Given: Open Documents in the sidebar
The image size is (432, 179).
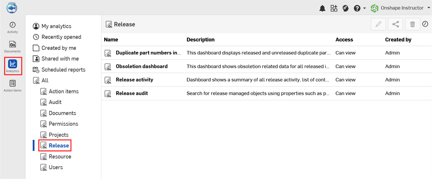Looking at the screenshot, I should (12, 47).
